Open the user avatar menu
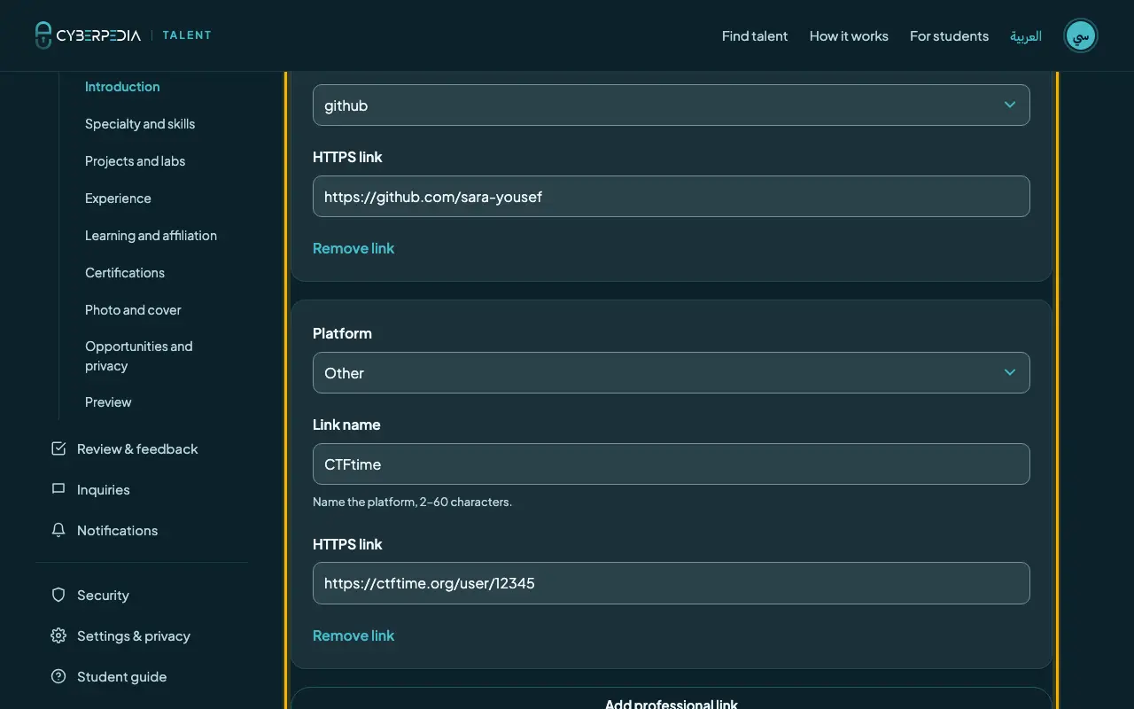 (x=1081, y=35)
